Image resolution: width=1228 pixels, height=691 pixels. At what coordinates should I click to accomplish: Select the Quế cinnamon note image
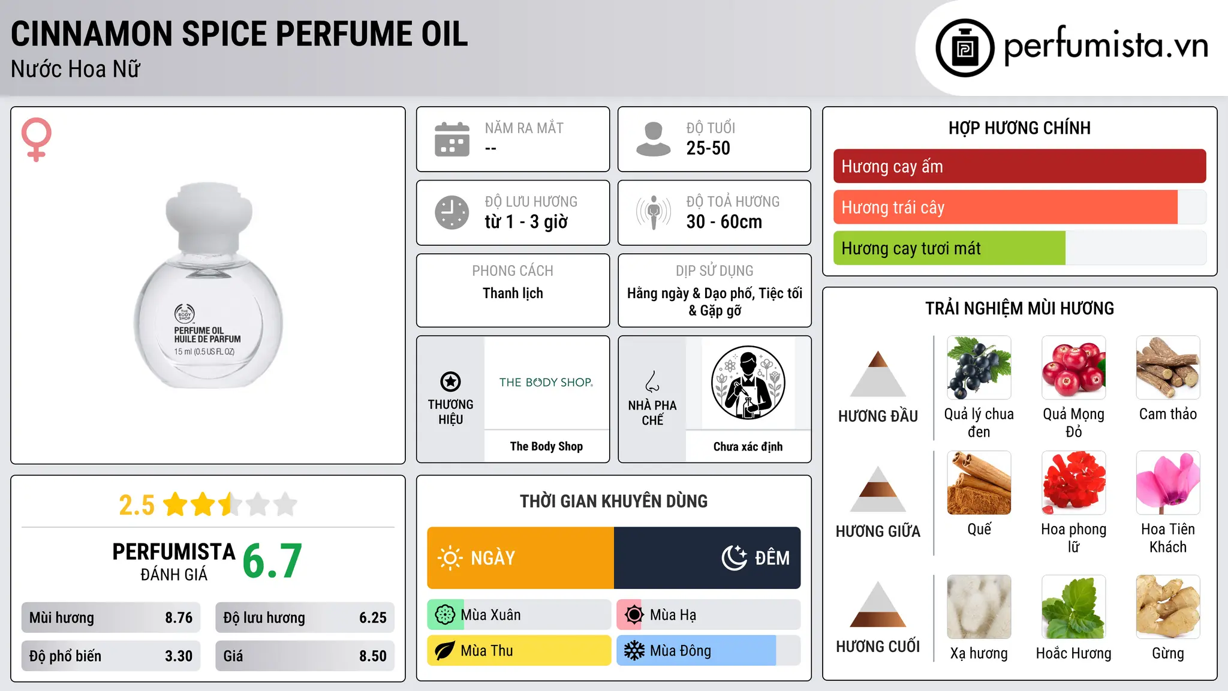(x=979, y=483)
